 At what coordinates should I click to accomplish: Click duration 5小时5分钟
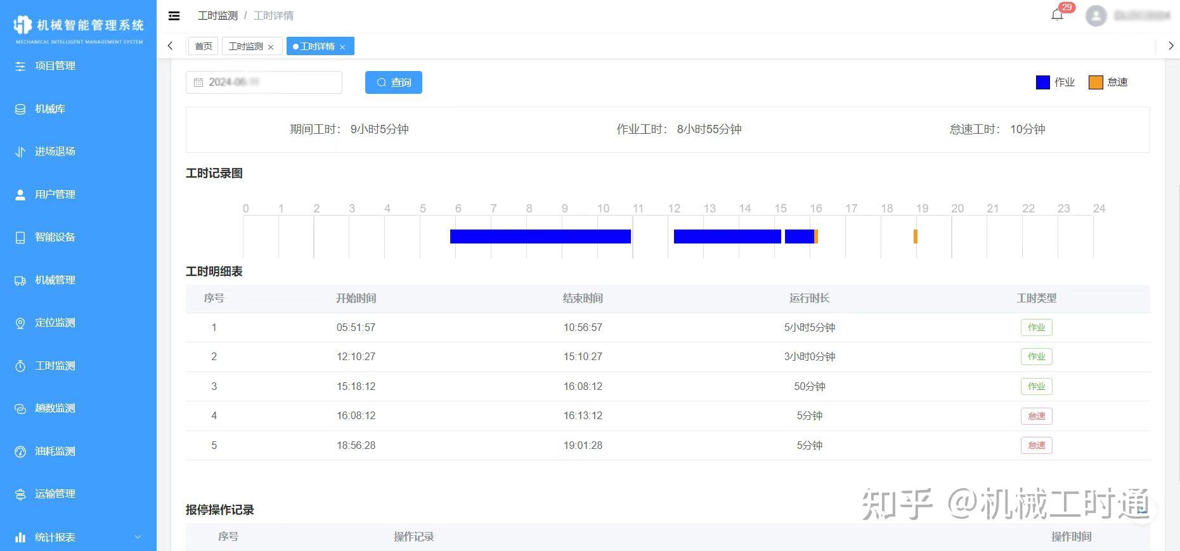click(x=810, y=328)
